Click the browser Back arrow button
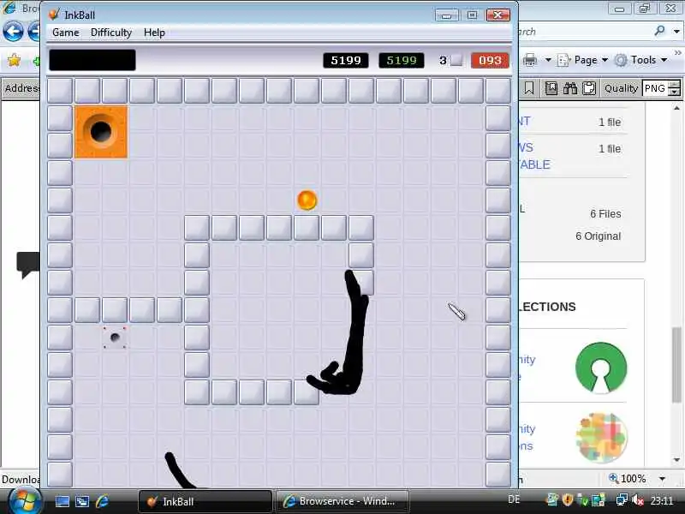This screenshot has height=514, width=685. (13, 32)
